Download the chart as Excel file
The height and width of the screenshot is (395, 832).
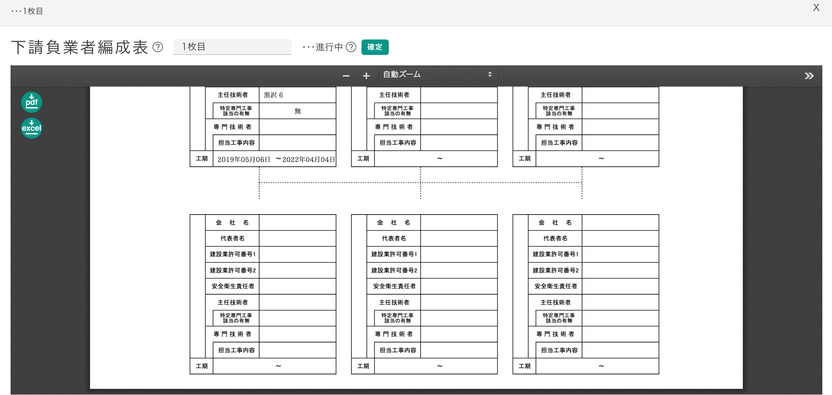click(x=32, y=128)
